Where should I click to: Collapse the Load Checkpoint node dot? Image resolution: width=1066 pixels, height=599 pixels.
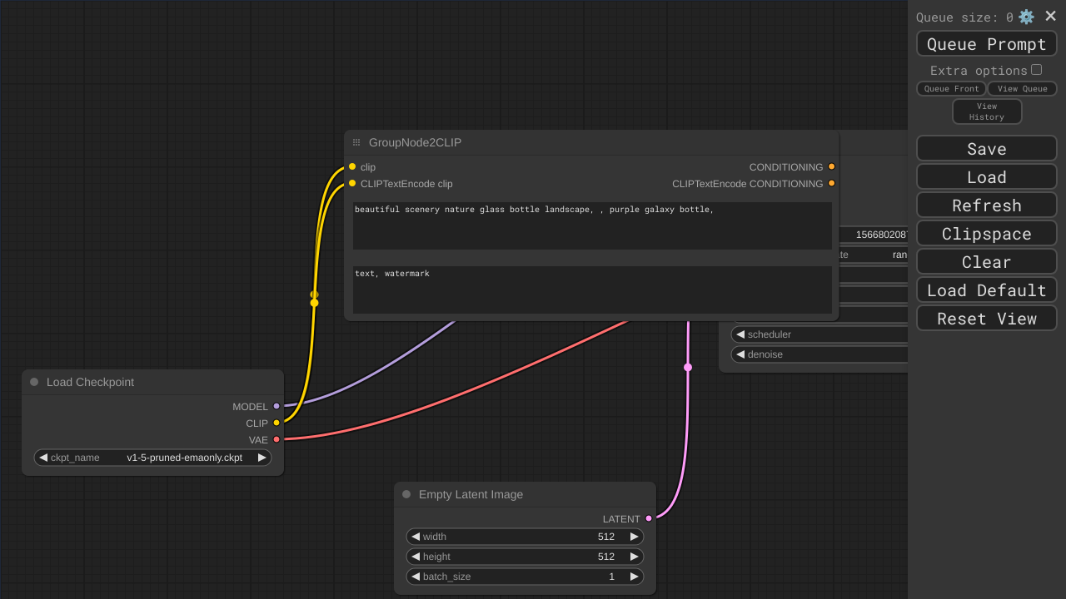point(34,382)
